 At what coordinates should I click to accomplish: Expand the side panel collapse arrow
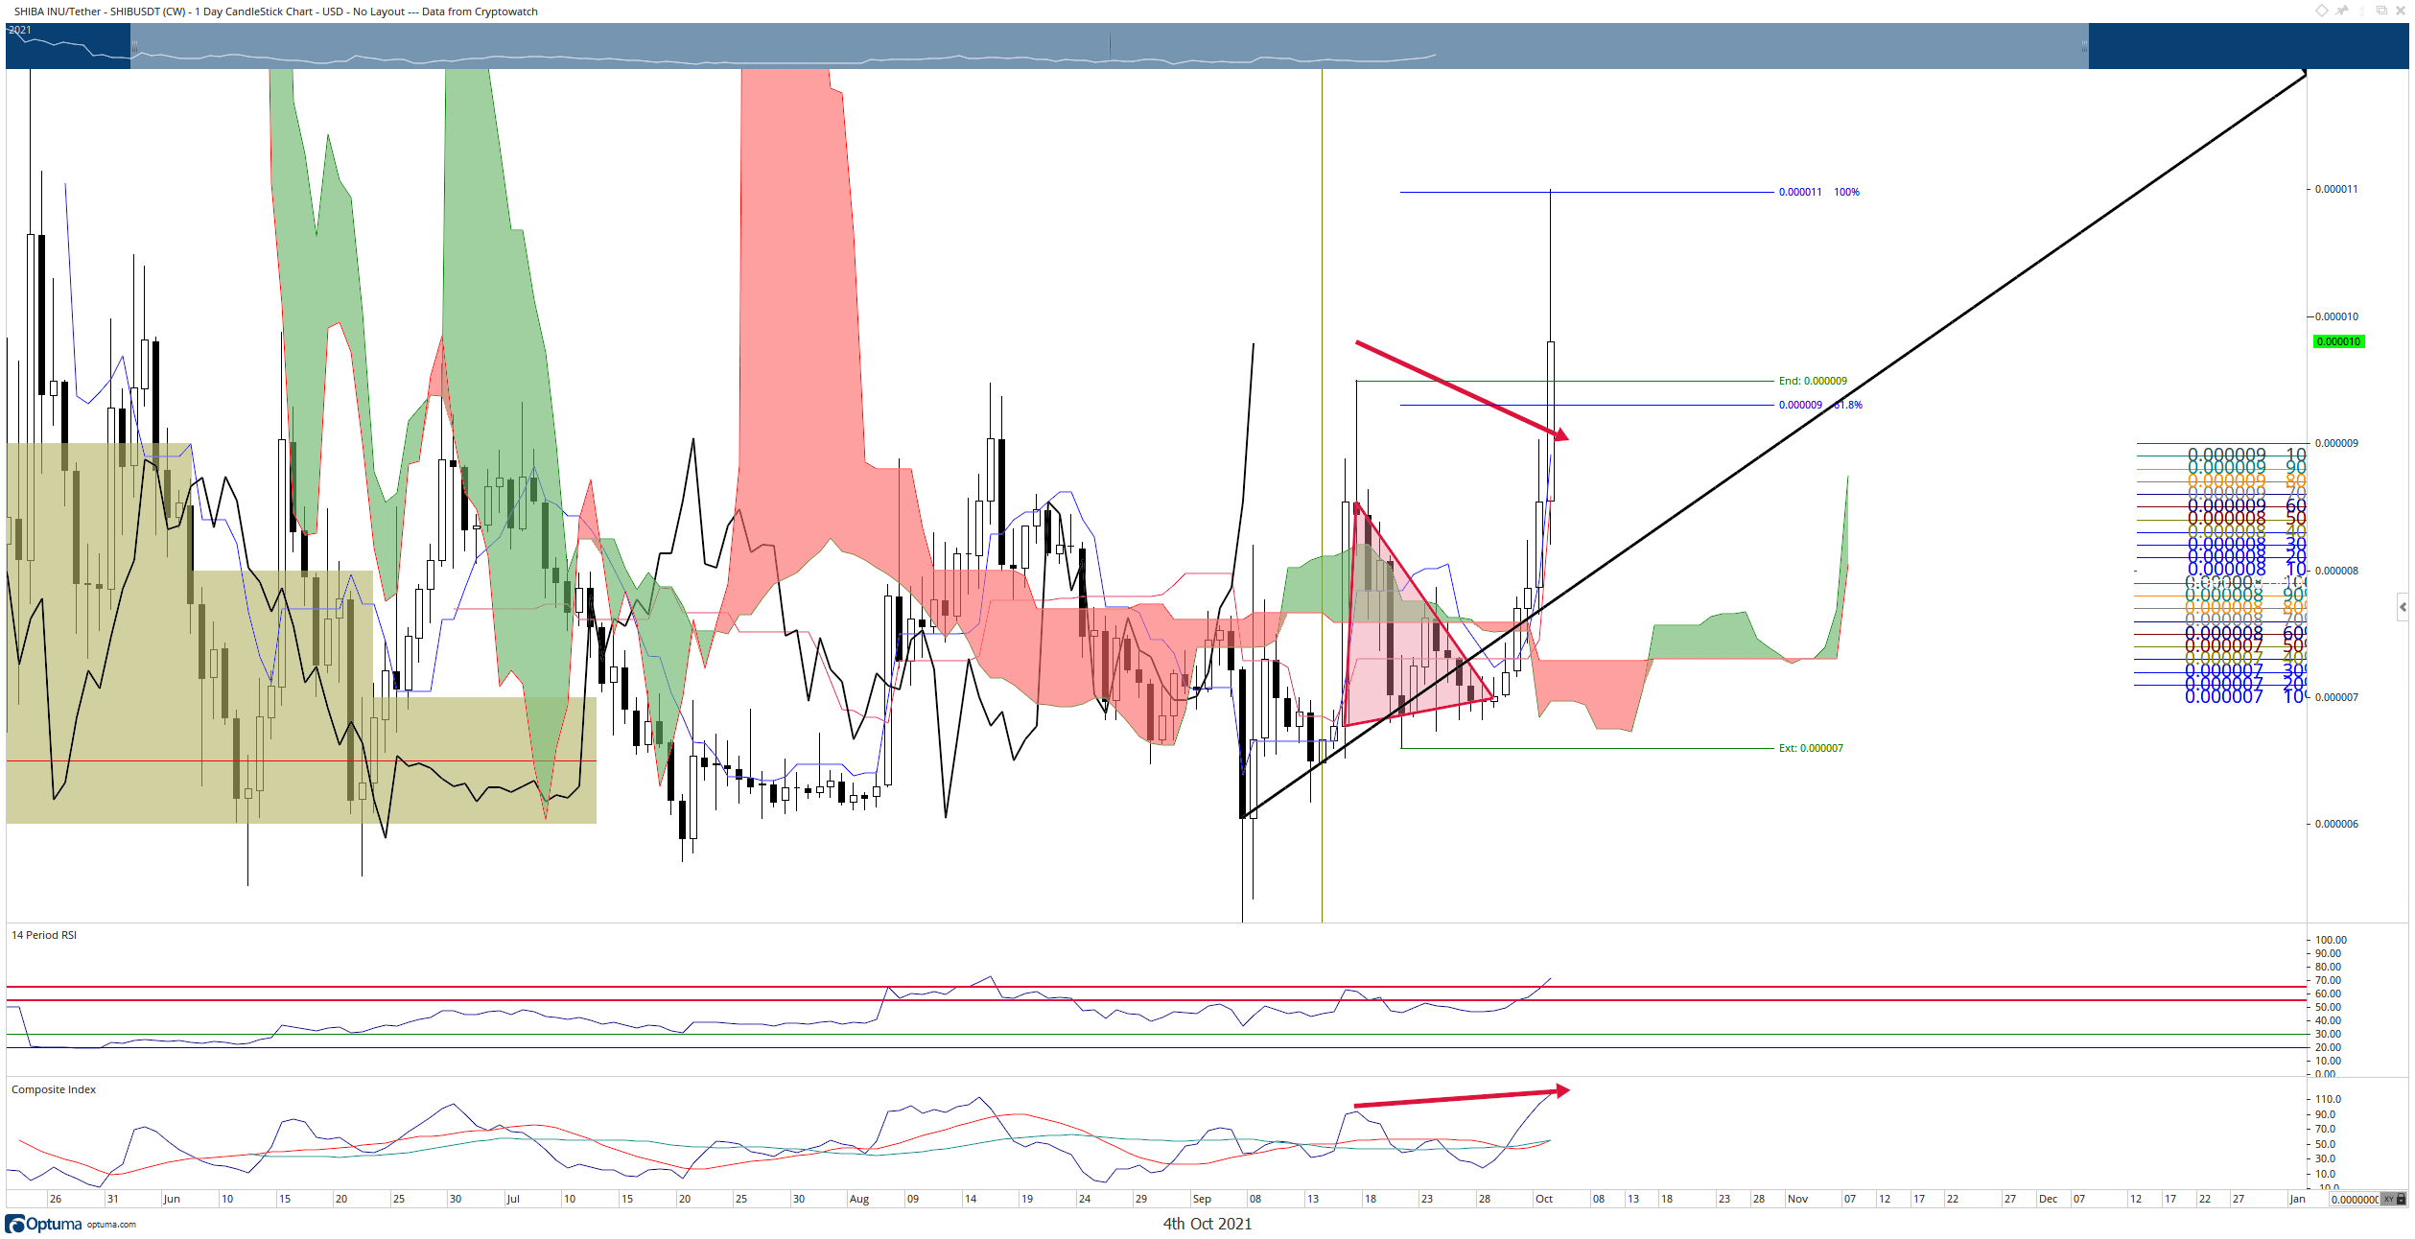[x=2403, y=607]
